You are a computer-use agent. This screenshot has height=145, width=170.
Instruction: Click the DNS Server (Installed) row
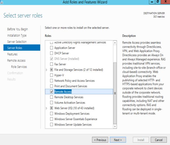67,59
